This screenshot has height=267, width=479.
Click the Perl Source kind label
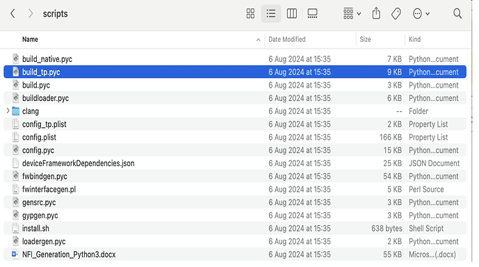pyautogui.click(x=426, y=189)
